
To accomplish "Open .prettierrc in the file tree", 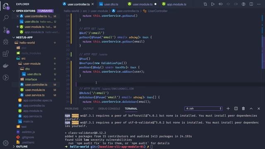I will tap(28, 142).
